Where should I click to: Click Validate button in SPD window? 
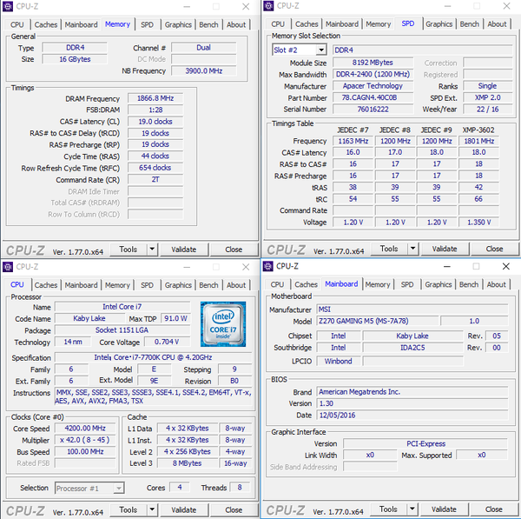(x=445, y=249)
